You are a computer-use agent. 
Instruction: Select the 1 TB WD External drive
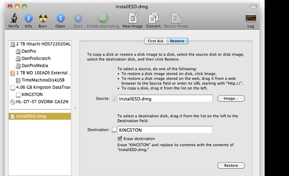pos(40,73)
